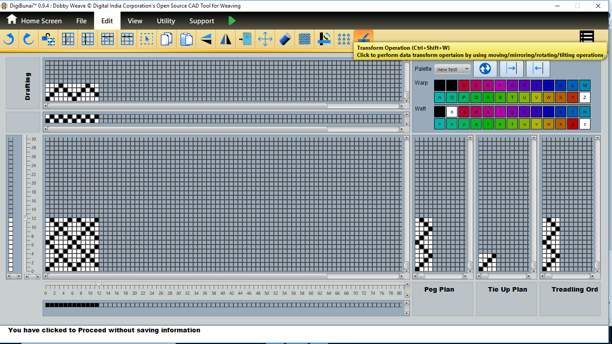Click the blue yarn spool icon
This screenshot has width=612, height=344.
pos(285,39)
